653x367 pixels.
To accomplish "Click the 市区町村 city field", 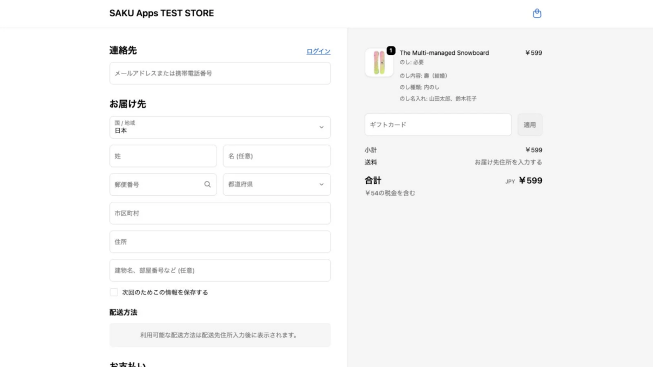I will [220, 213].
